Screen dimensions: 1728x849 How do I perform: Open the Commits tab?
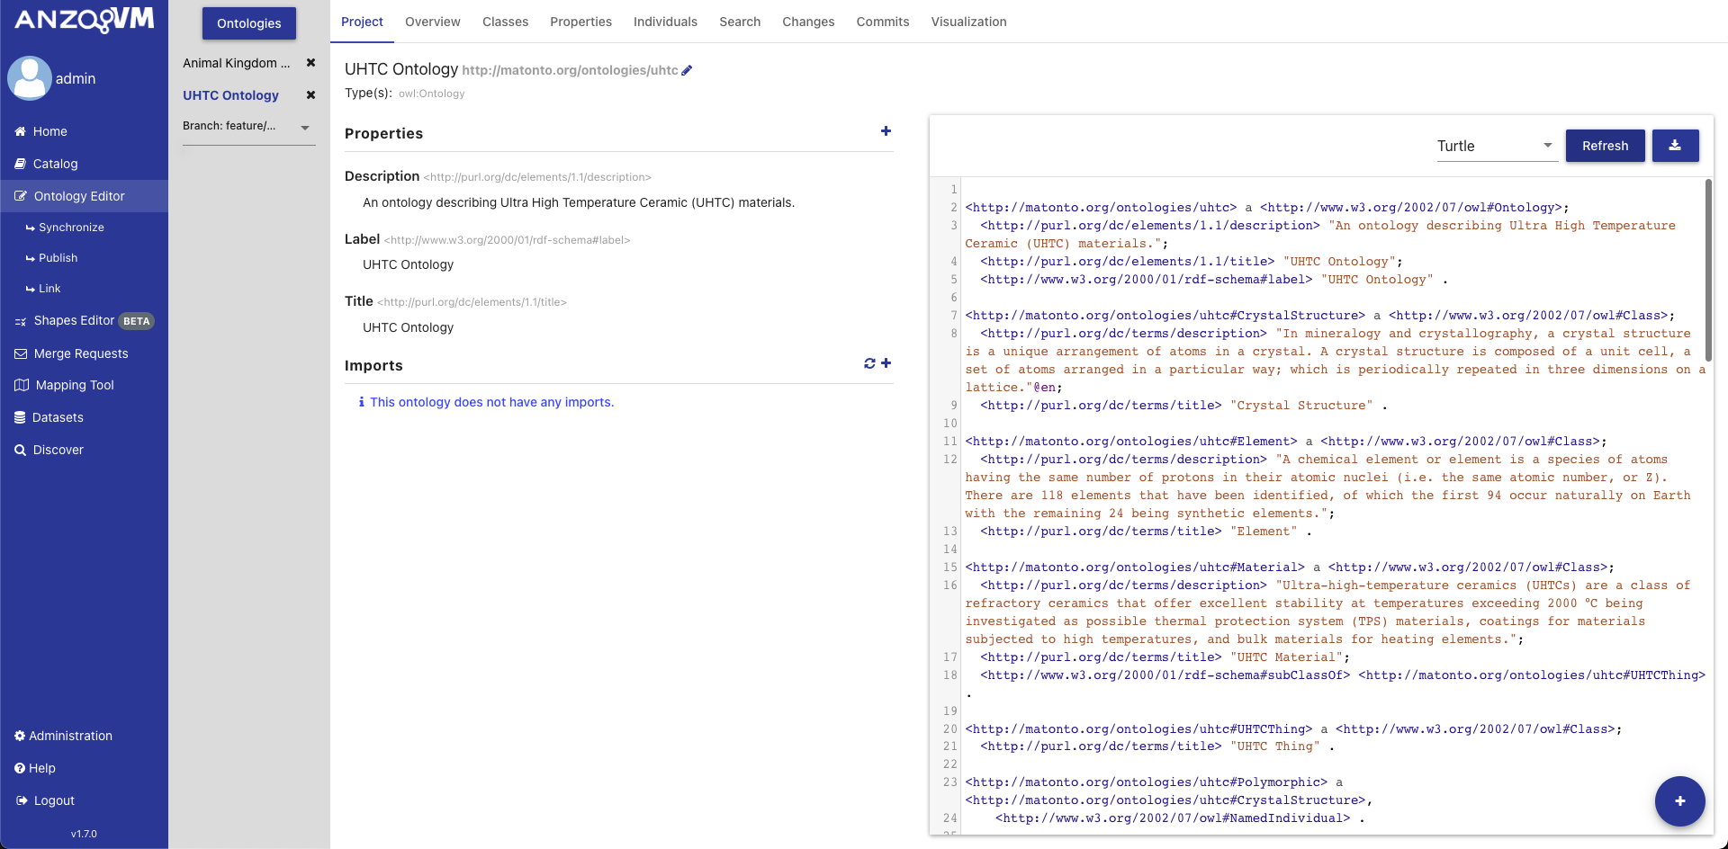point(882,22)
